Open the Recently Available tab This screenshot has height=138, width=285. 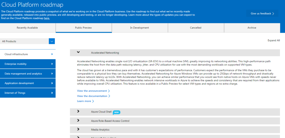[27, 28]
